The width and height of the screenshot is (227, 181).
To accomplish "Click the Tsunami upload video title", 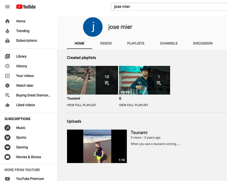I will click(x=139, y=132).
